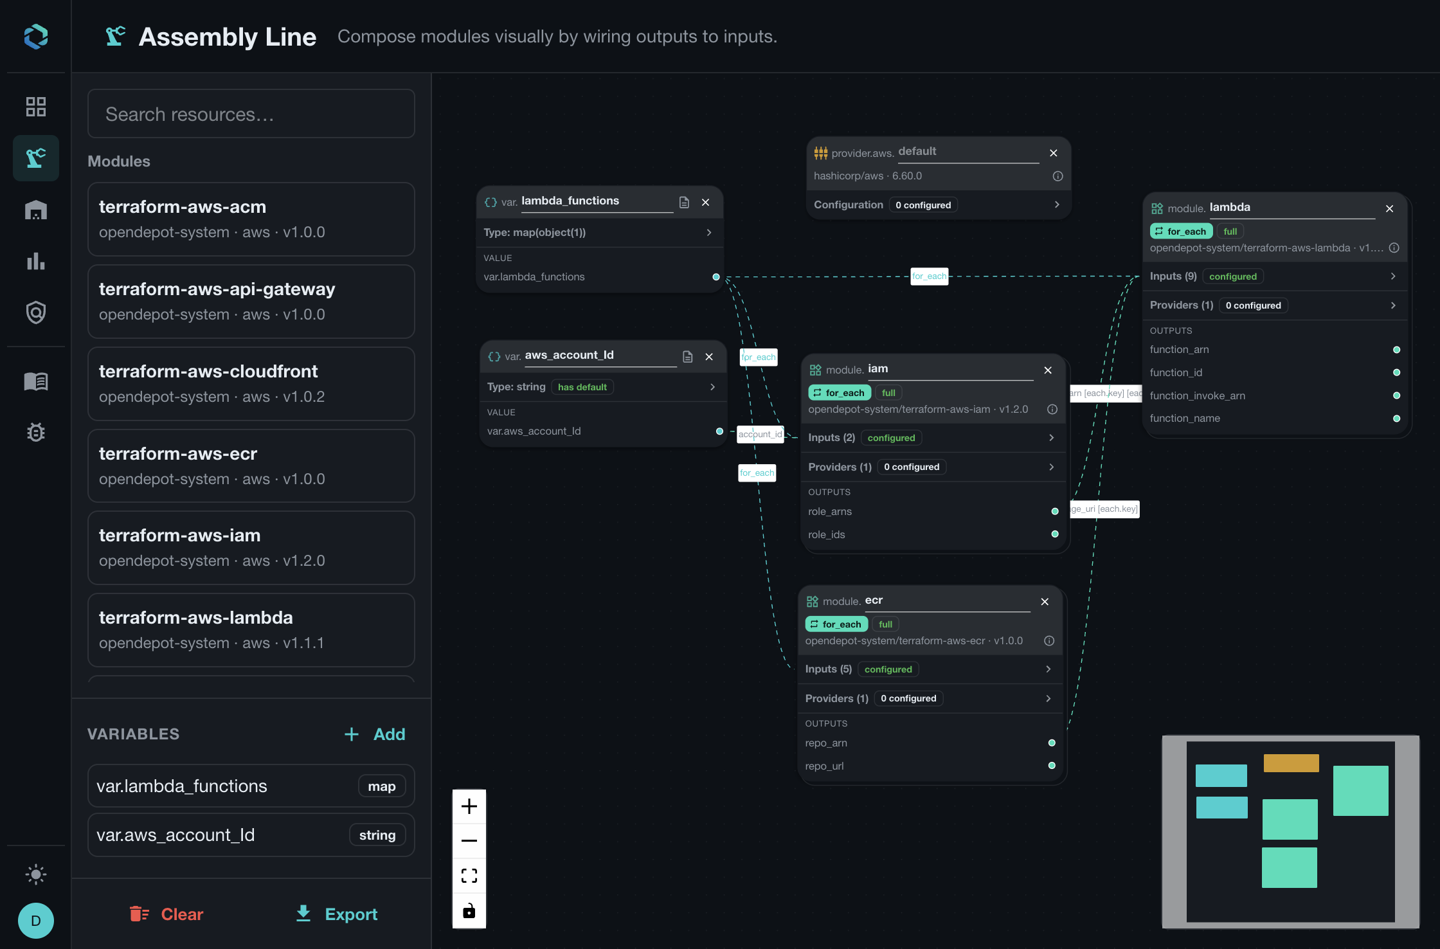Open the book documentation sidebar icon
The width and height of the screenshot is (1440, 949).
point(36,381)
